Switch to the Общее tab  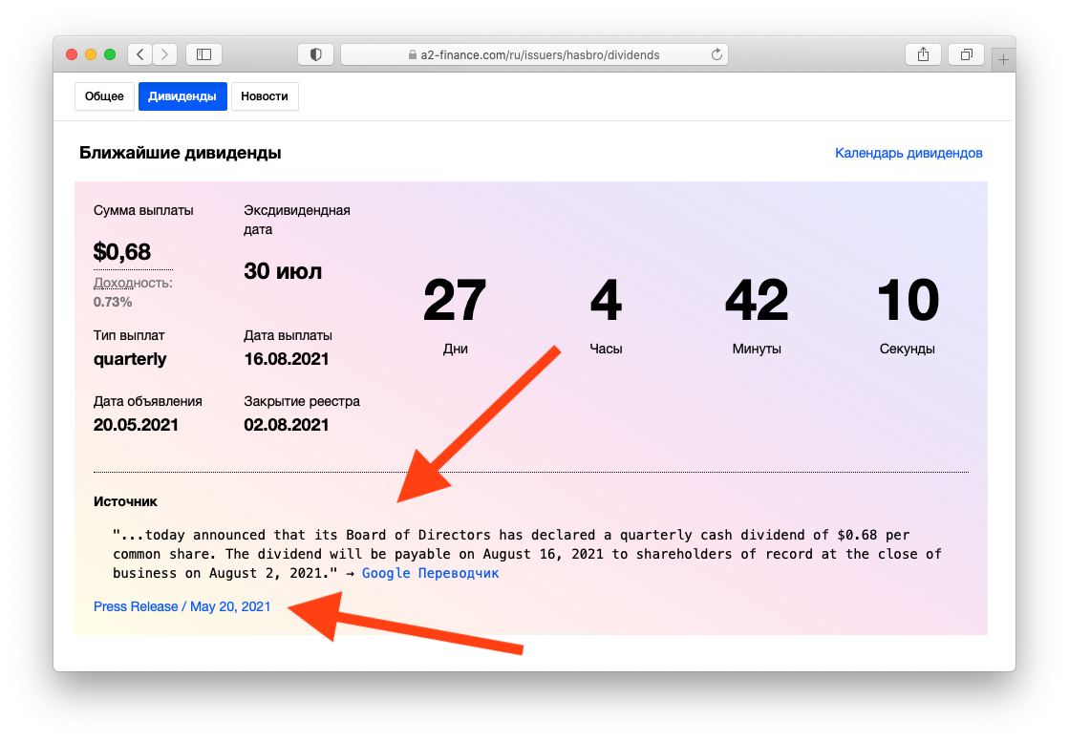[104, 96]
